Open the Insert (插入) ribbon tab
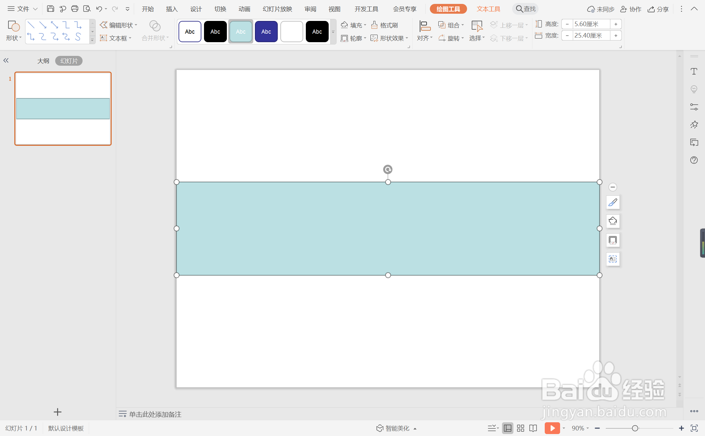This screenshot has width=705, height=436. pyautogui.click(x=172, y=9)
